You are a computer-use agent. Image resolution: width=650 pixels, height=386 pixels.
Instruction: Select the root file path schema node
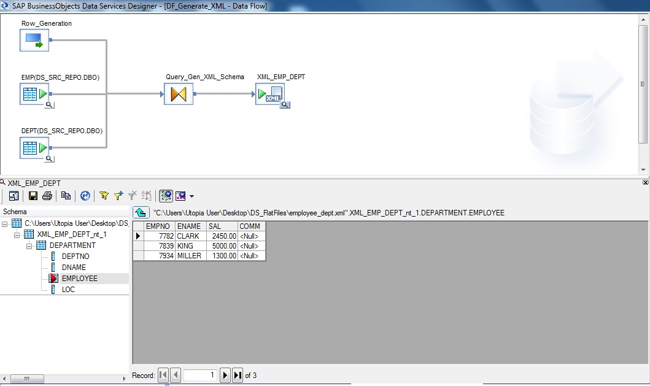tap(76, 223)
